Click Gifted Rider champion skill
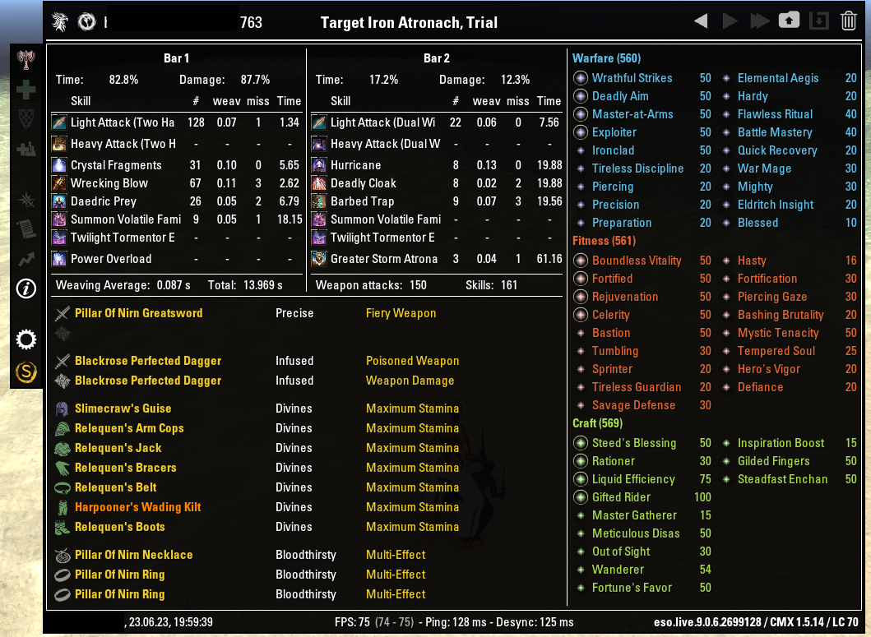 click(x=621, y=497)
